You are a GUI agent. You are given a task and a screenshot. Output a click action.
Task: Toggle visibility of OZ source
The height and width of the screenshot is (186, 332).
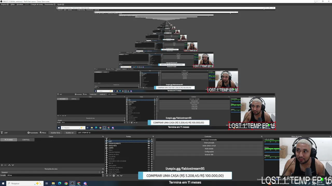click(x=149, y=139)
